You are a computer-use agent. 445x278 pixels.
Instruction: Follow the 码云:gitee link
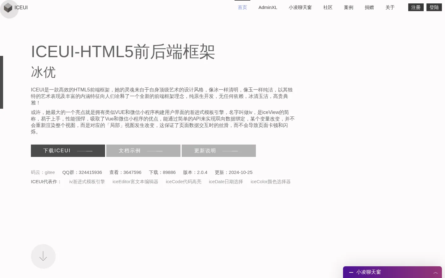[43, 172]
